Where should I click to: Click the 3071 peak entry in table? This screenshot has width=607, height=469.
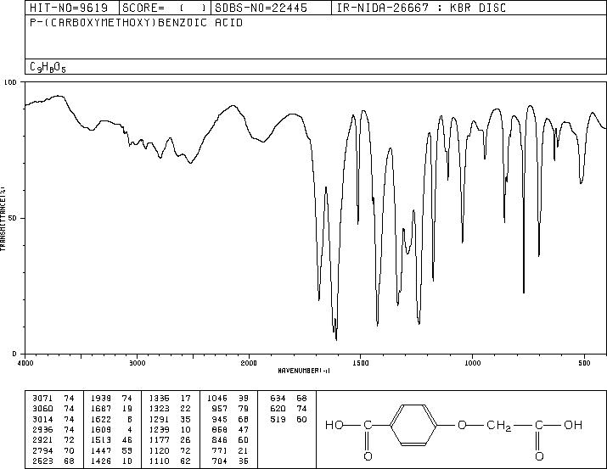[x=53, y=399]
